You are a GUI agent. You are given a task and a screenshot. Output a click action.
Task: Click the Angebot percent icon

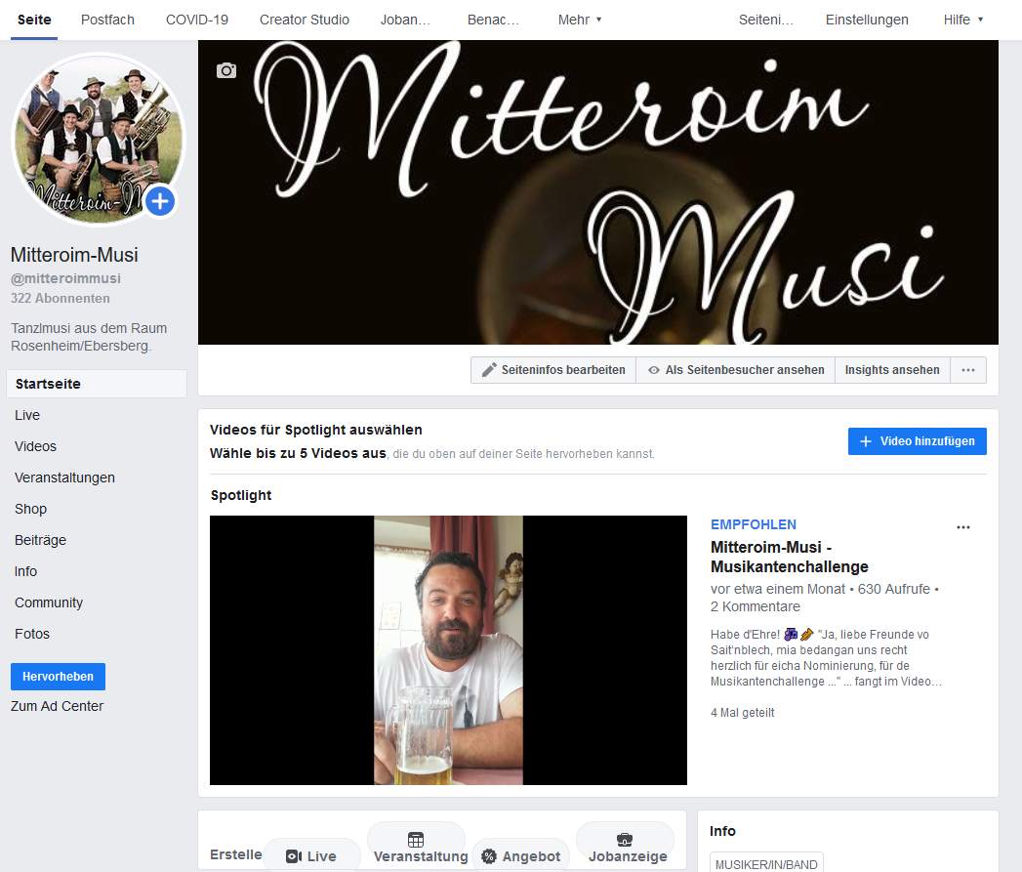pyautogui.click(x=489, y=856)
